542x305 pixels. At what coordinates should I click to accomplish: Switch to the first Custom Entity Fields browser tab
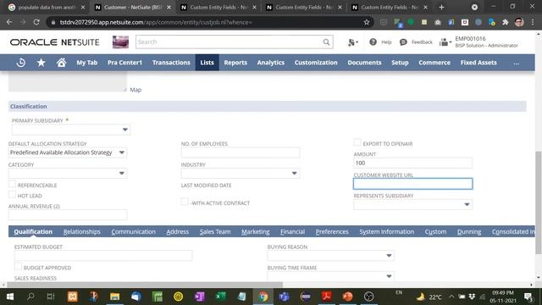click(x=218, y=8)
